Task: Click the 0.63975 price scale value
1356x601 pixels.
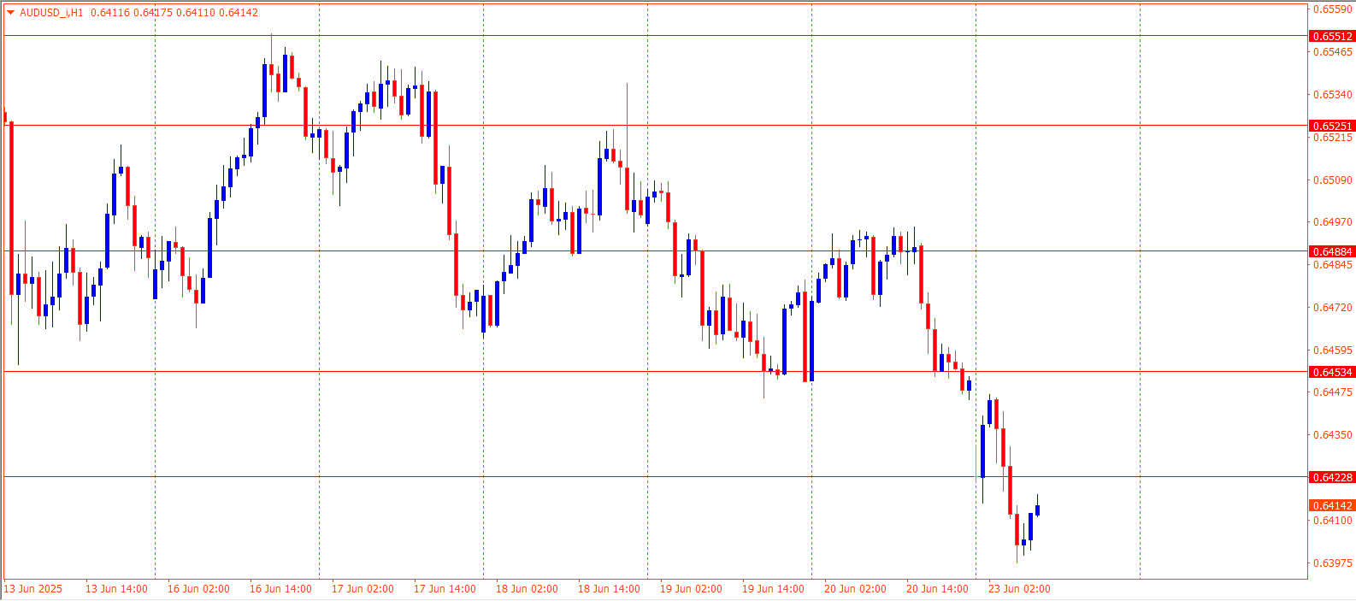Action: click(1332, 563)
